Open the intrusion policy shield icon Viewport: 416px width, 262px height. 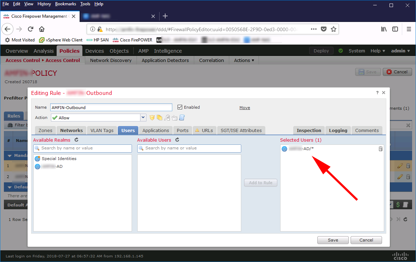[152, 118]
